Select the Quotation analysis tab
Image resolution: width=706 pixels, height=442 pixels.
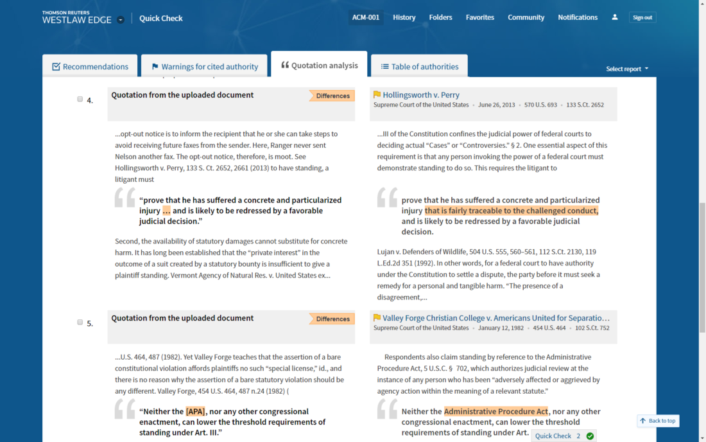(x=319, y=65)
